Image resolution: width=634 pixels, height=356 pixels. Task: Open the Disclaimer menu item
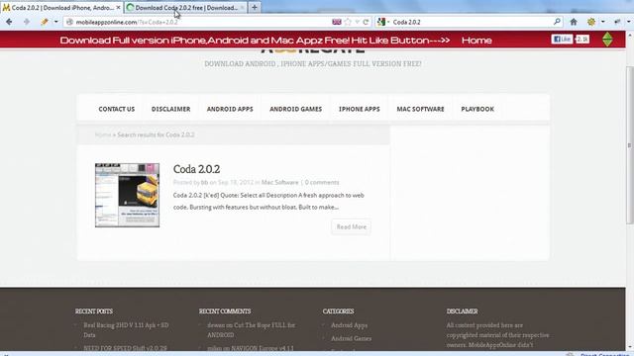pyautogui.click(x=170, y=109)
